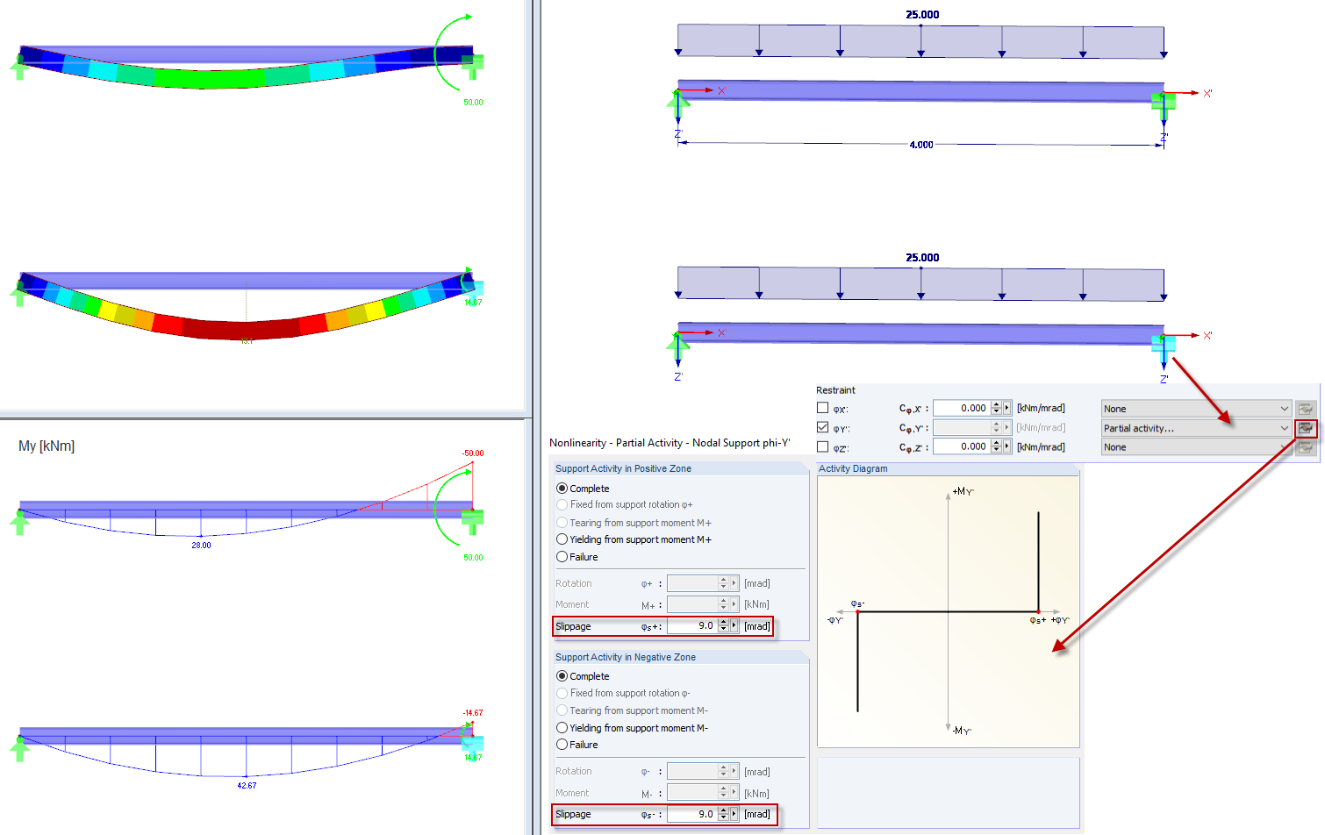The image size is (1325, 835).
Task: Open the φY' partial activity nonlinearity editor
Action: tap(1306, 428)
